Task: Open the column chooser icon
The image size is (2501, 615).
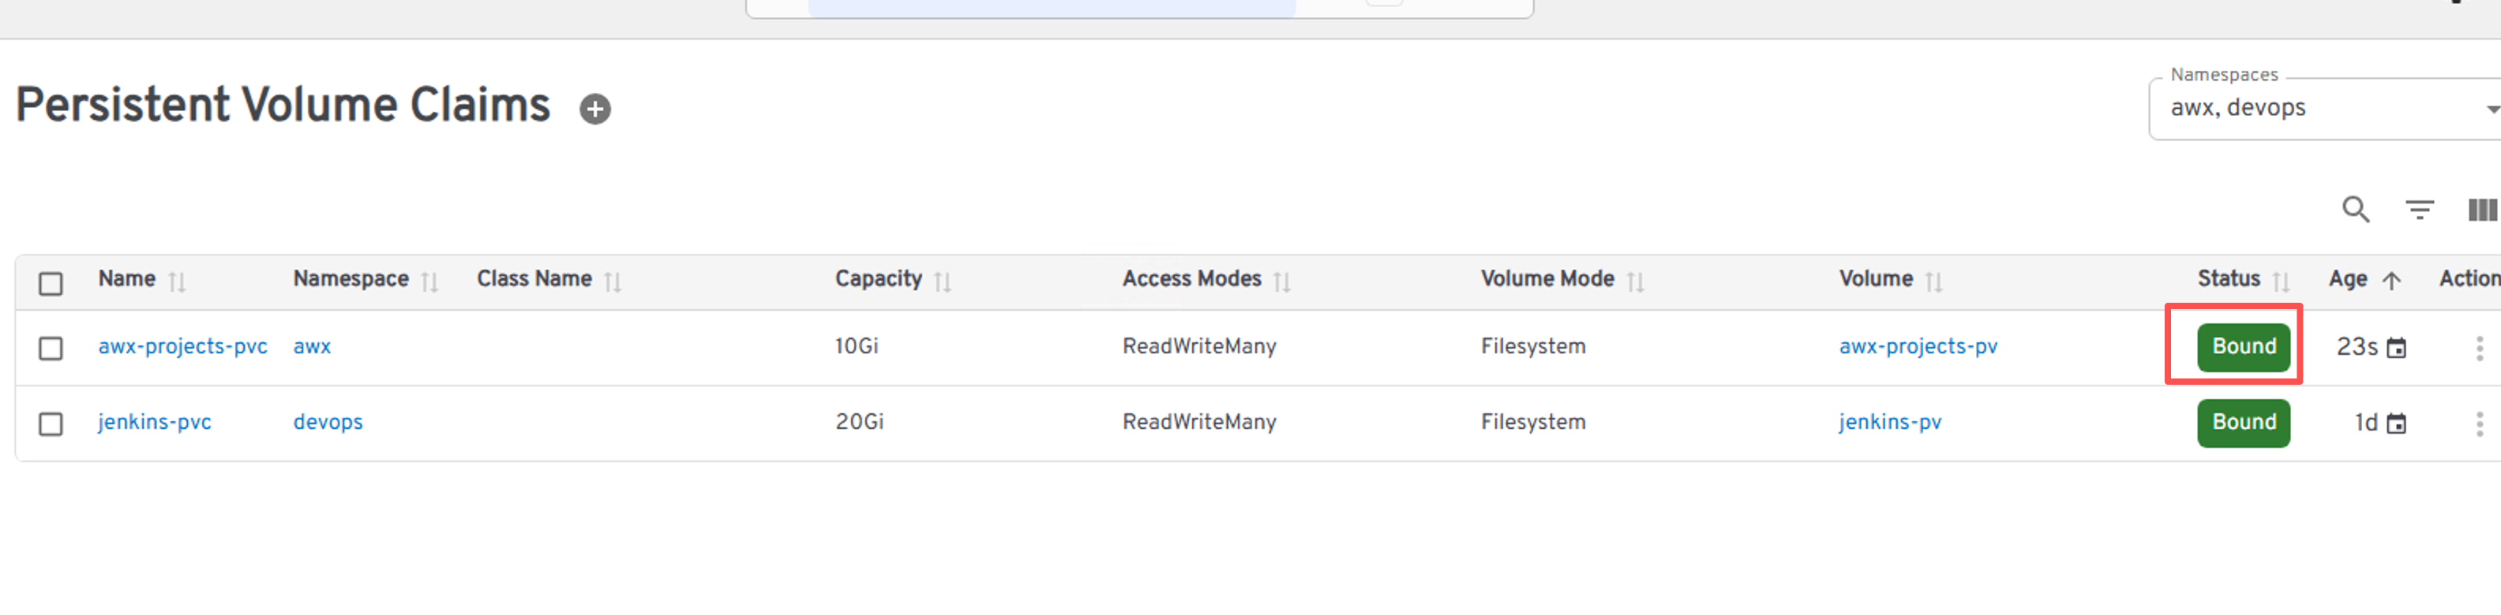Action: [2481, 210]
